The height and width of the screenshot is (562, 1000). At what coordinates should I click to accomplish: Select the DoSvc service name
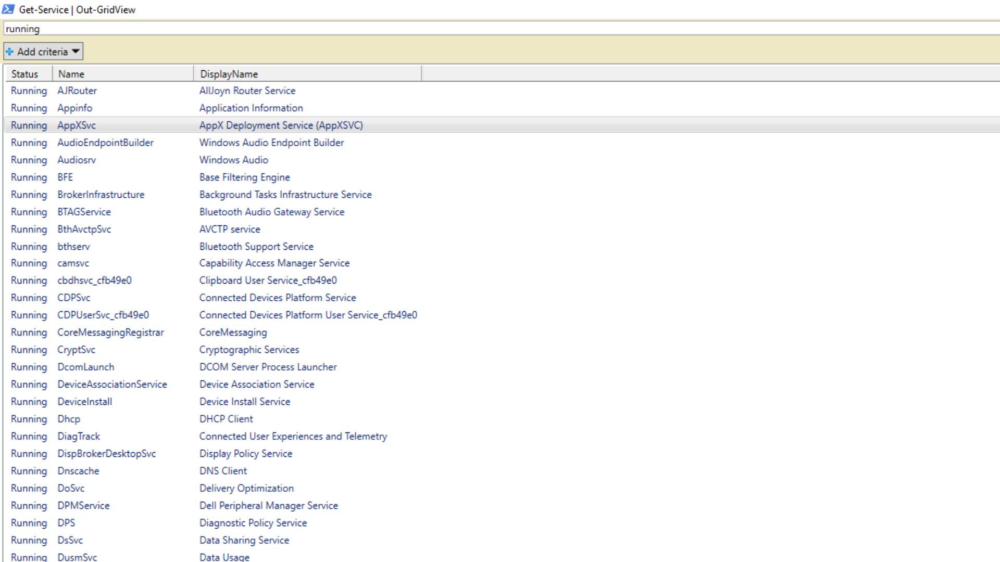click(x=71, y=488)
